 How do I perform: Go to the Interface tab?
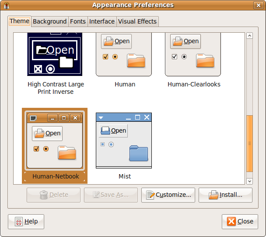tap(101, 21)
